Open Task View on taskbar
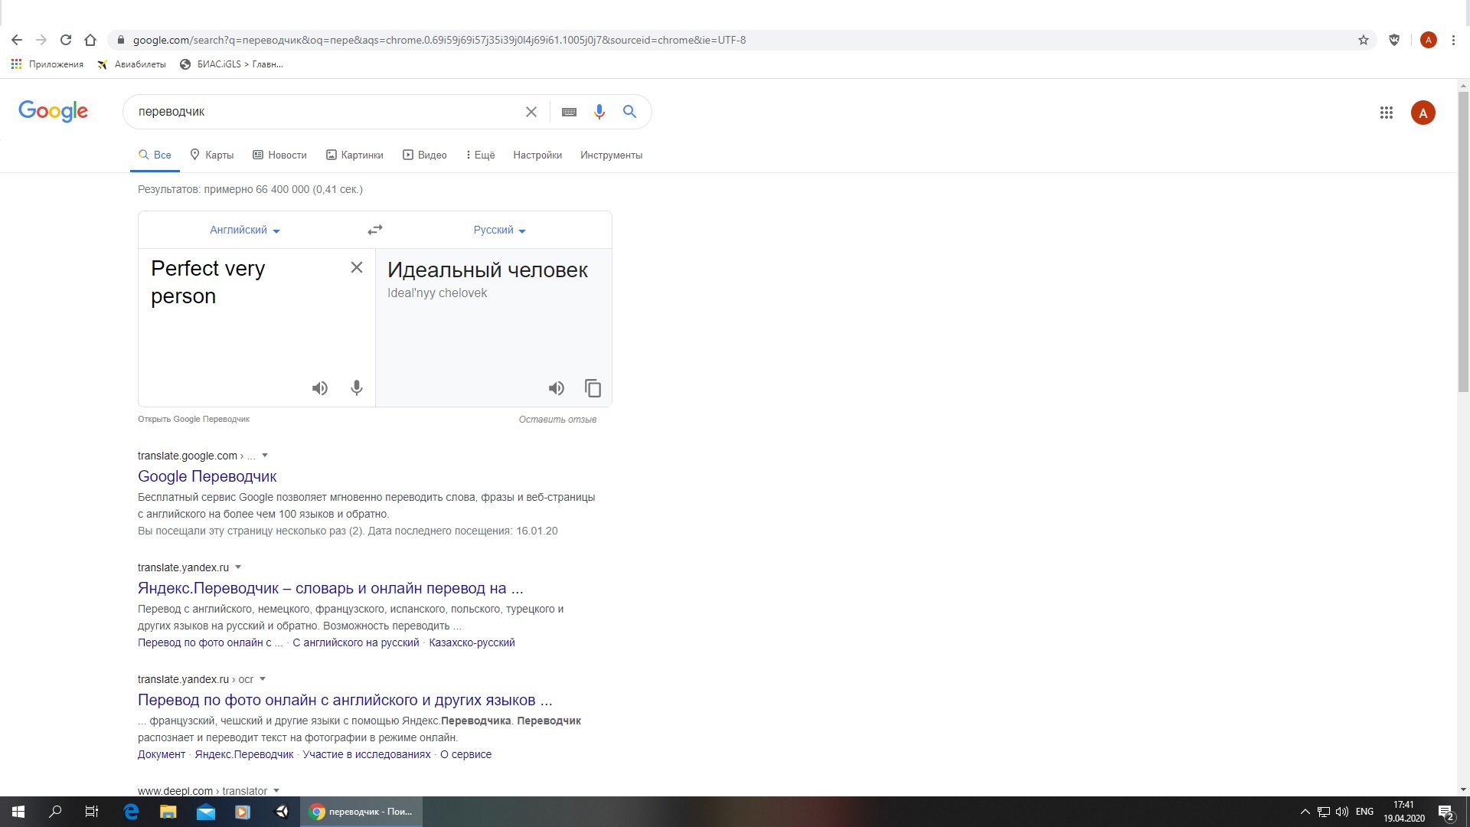Screen dimensions: 1470x827 pyautogui.click(x=92, y=812)
